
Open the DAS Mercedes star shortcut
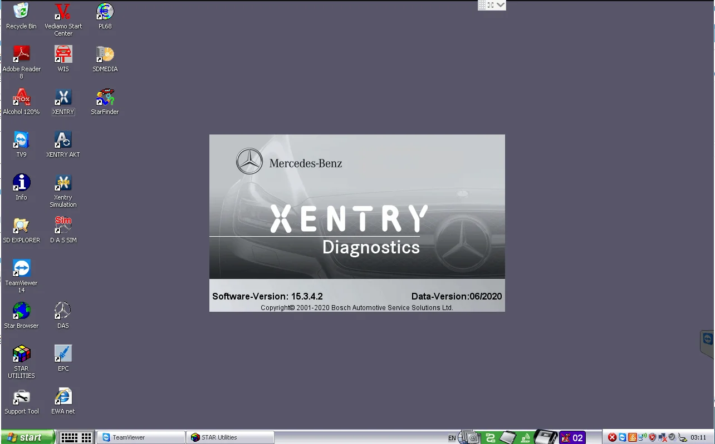click(63, 316)
